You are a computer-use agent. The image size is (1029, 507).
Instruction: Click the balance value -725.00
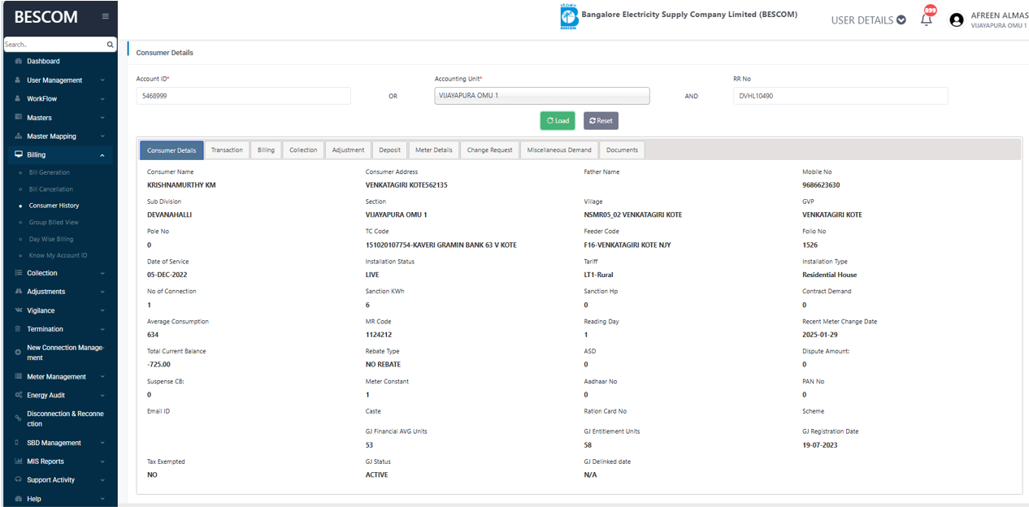[158, 364]
